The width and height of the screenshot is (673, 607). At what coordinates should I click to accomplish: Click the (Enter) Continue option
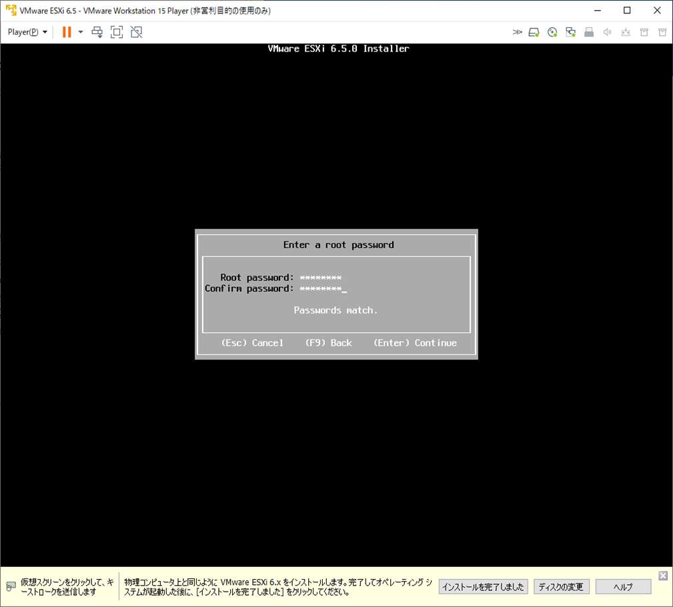click(415, 343)
